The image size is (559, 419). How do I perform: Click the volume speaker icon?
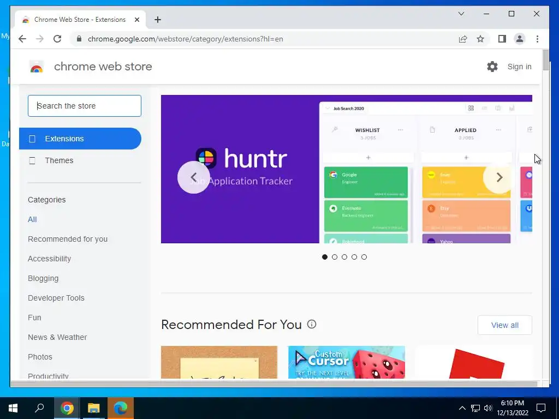487,408
